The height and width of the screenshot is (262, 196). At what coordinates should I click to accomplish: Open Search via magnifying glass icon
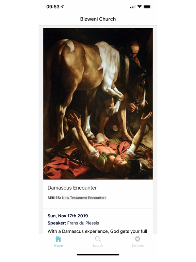click(98, 239)
